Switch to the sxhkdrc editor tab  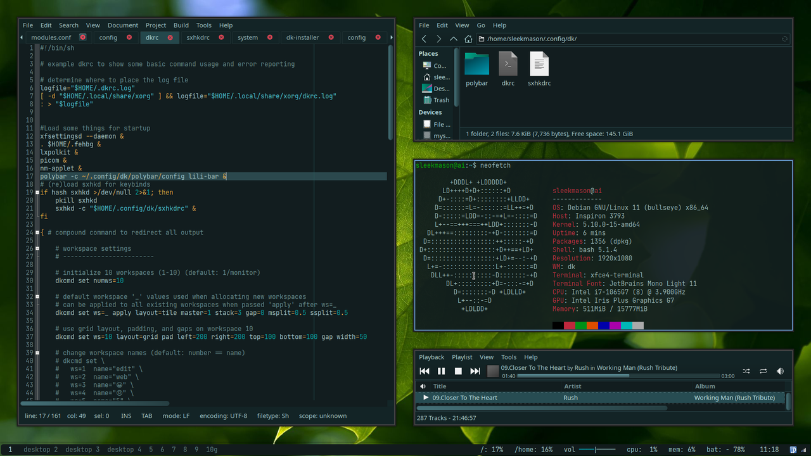click(198, 37)
